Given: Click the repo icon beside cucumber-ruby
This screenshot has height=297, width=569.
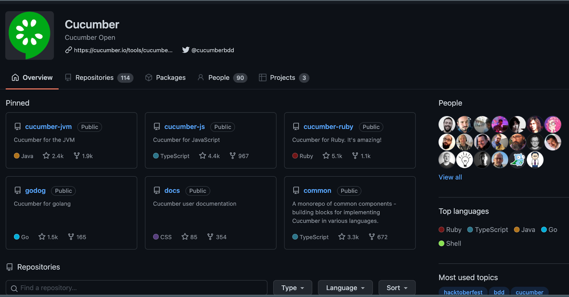Looking at the screenshot, I should click(x=296, y=127).
